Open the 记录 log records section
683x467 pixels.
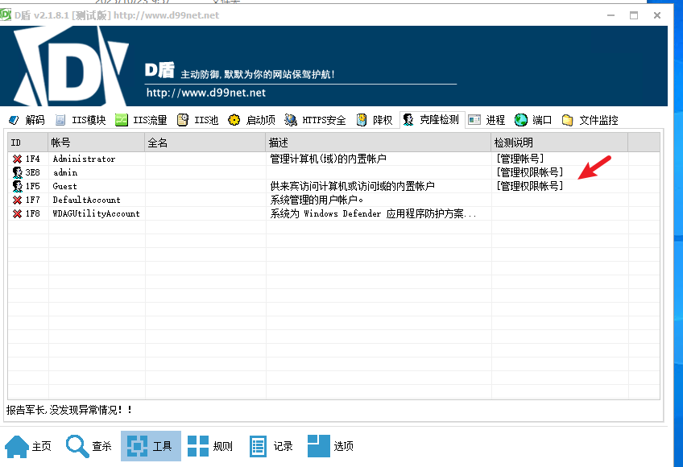pos(271,446)
